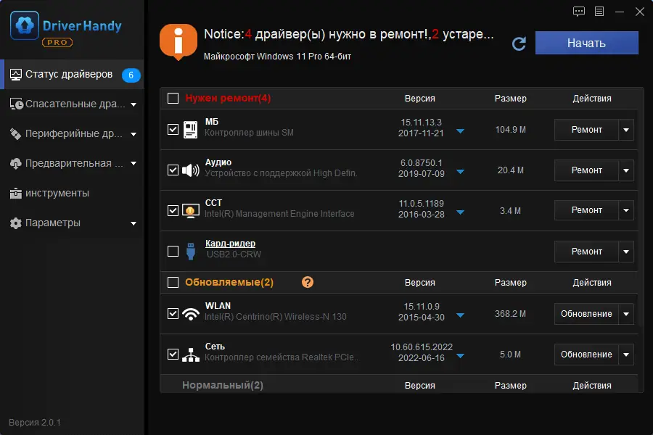Uncheck the МБ driver checkbox

tap(173, 130)
